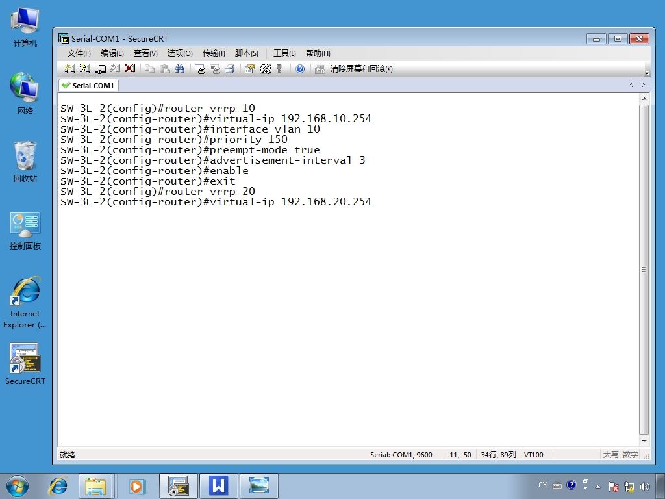Image resolution: width=665 pixels, height=499 pixels.
Task: Open the 选项(O) menu
Action: tap(180, 53)
